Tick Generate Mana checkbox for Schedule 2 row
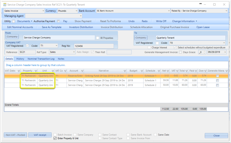Image resolution: width=231 pixels, height=143 pixels. 217,85
